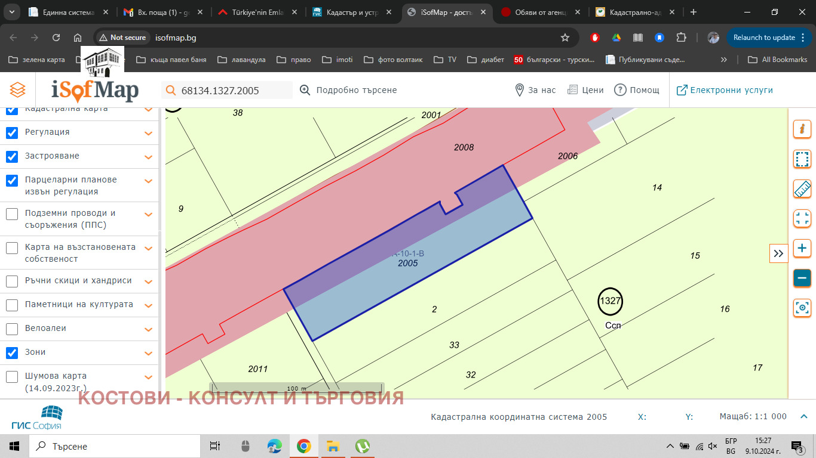Open the Мащаб scale dropdown
The width and height of the screenshot is (816, 458).
pos(803,417)
